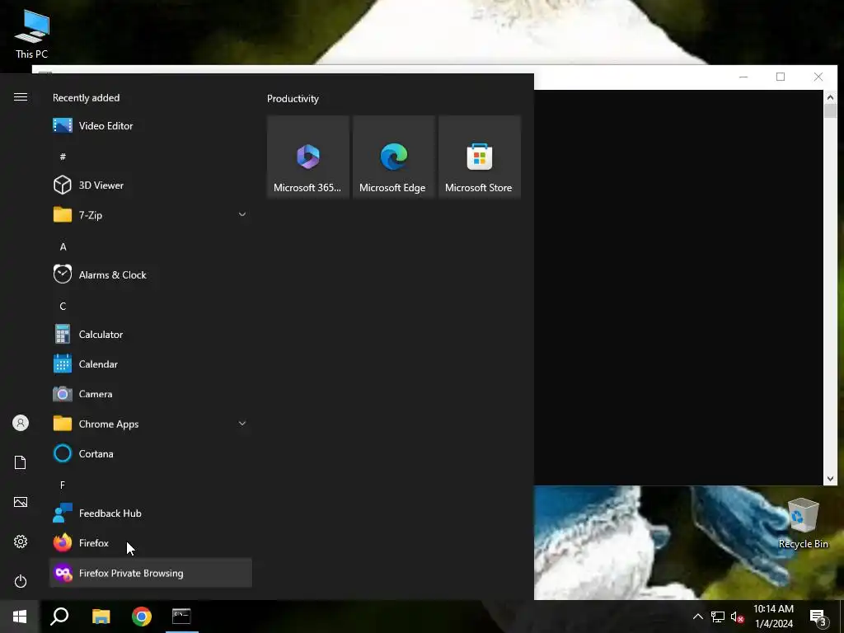Open the Calendar app
The image size is (844, 633).
click(x=151, y=364)
